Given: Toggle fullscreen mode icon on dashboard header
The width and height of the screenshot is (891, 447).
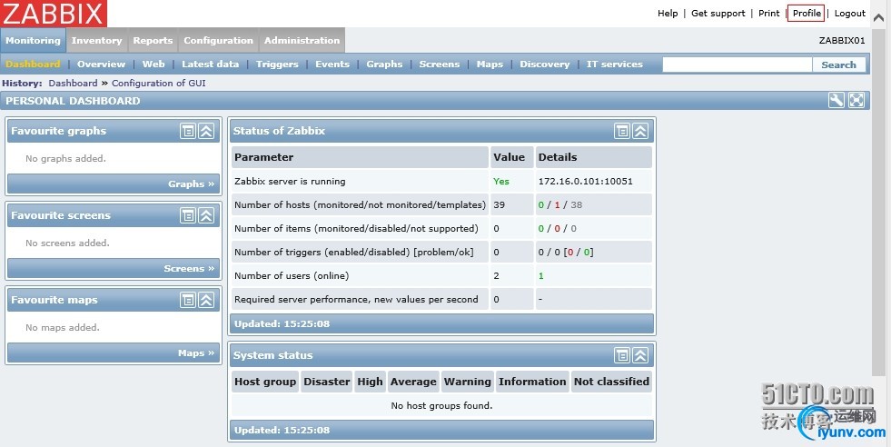Looking at the screenshot, I should coord(856,101).
